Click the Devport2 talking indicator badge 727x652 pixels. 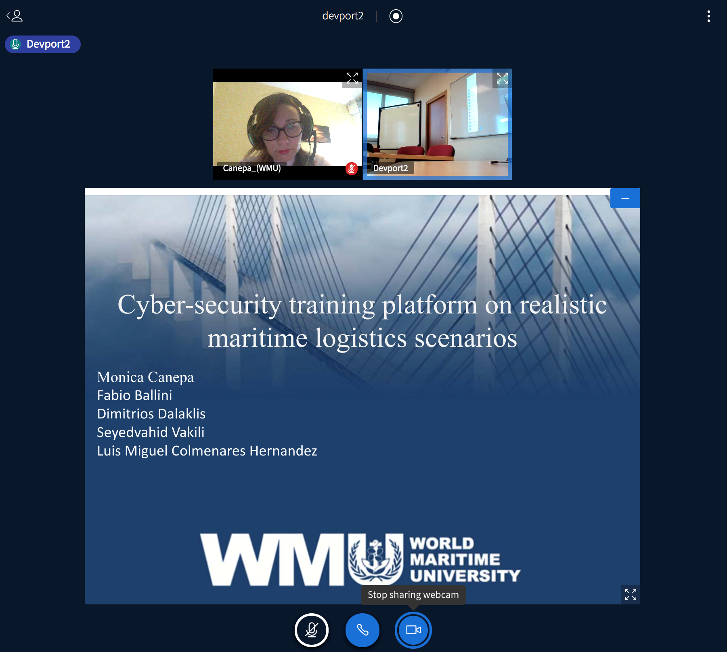(43, 44)
